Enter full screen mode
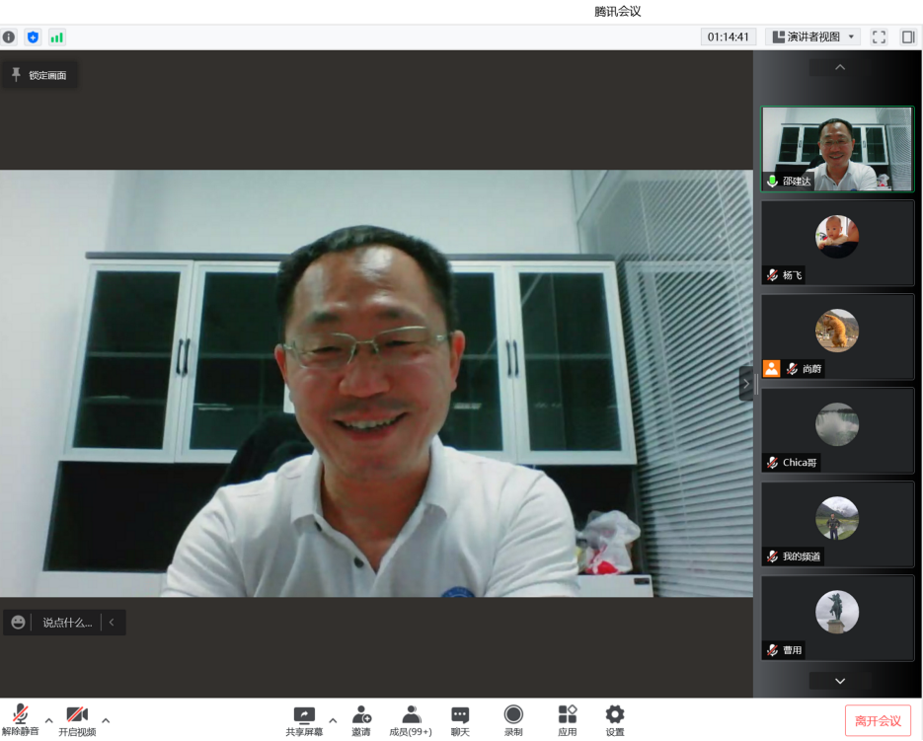This screenshot has height=741, width=923. pyautogui.click(x=879, y=37)
